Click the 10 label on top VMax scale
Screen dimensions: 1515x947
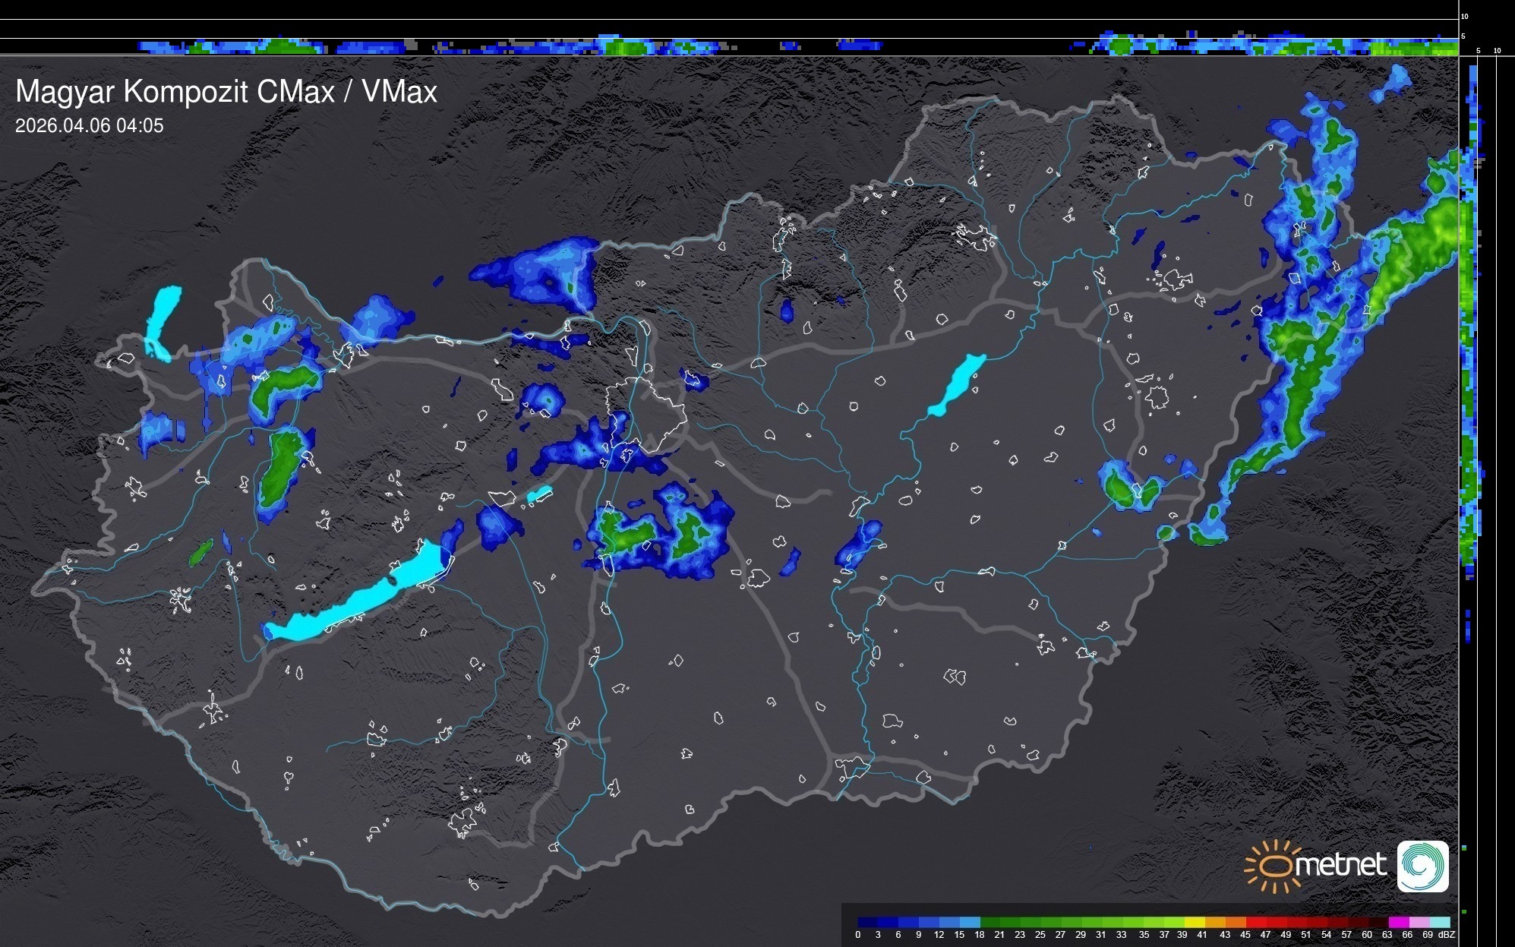point(1464,16)
